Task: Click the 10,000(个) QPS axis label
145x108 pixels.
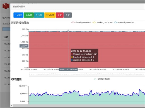Action: point(23,86)
